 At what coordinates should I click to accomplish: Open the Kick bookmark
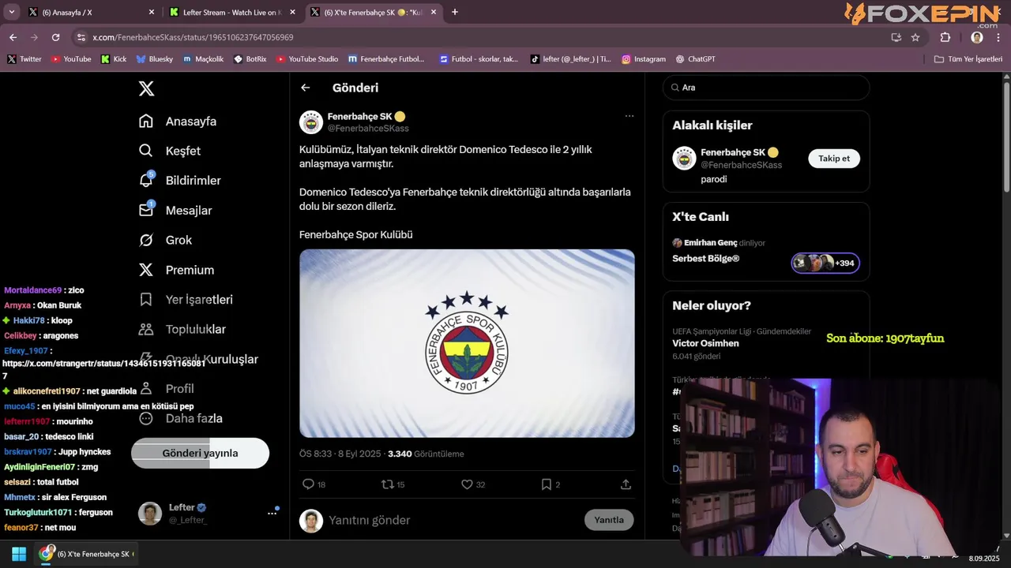pos(114,59)
